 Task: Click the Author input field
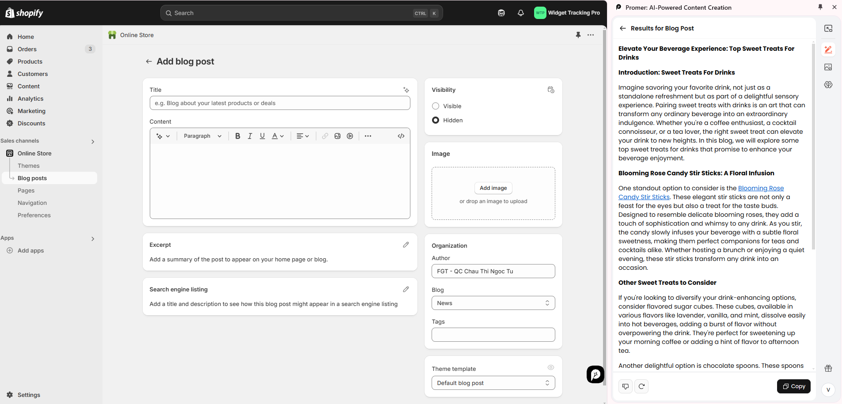pyautogui.click(x=493, y=271)
